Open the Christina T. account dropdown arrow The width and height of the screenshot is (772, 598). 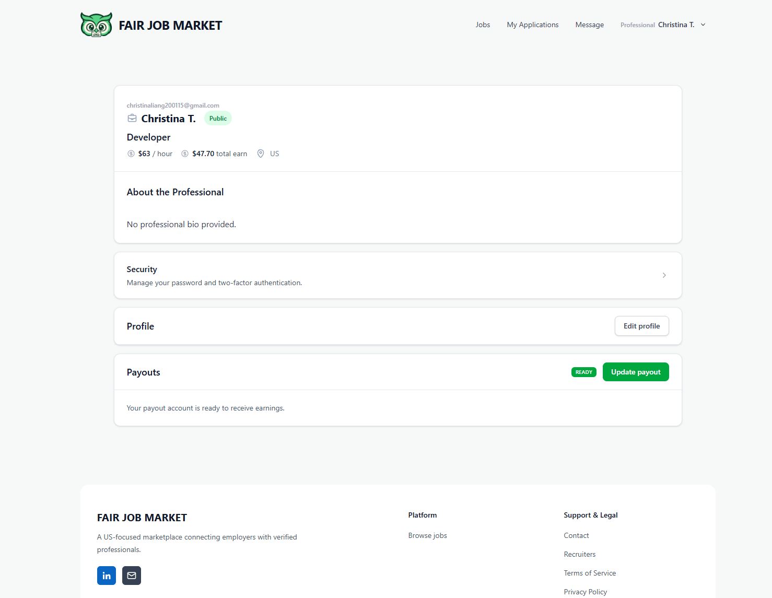(x=703, y=25)
